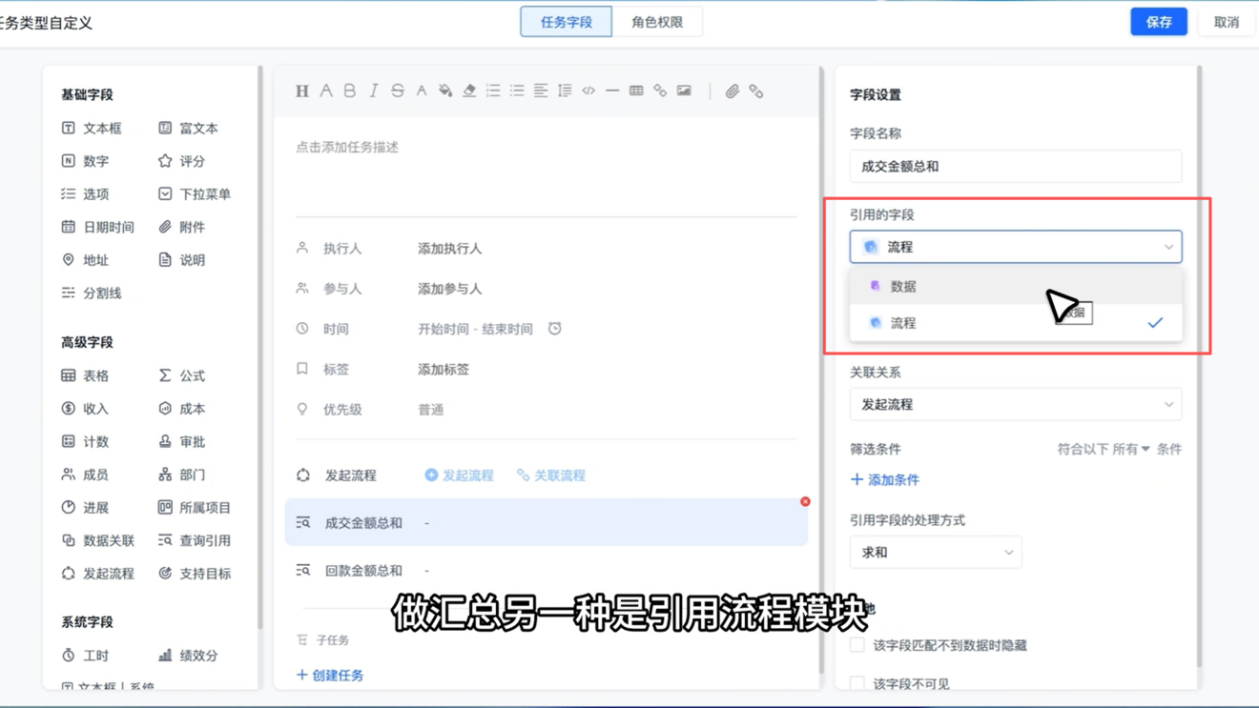Click the paperclip attachment toolbar icon
This screenshot has height=708, width=1259.
point(733,91)
